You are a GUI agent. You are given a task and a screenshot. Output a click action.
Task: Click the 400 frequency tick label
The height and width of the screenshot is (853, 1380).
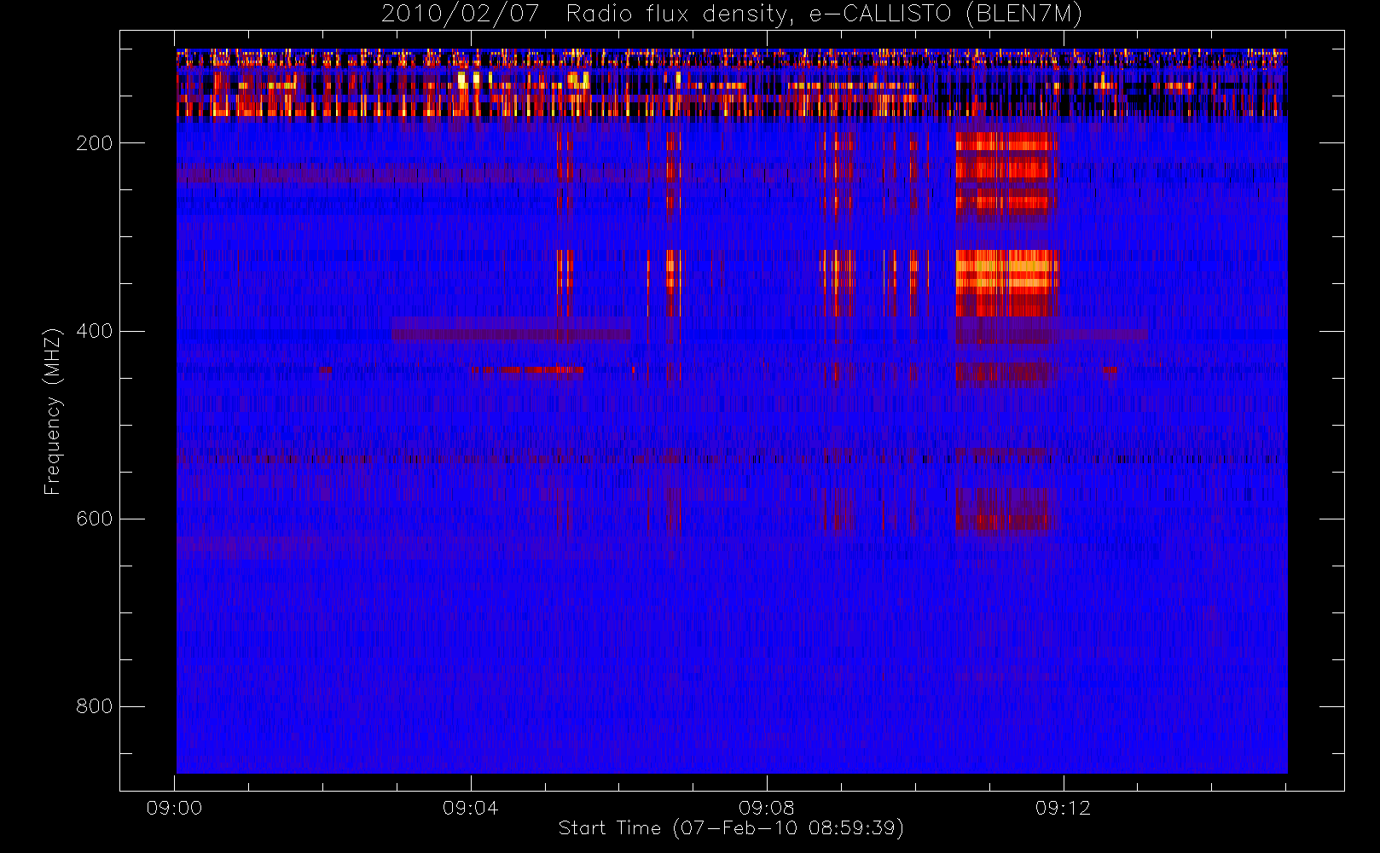pyautogui.click(x=94, y=331)
